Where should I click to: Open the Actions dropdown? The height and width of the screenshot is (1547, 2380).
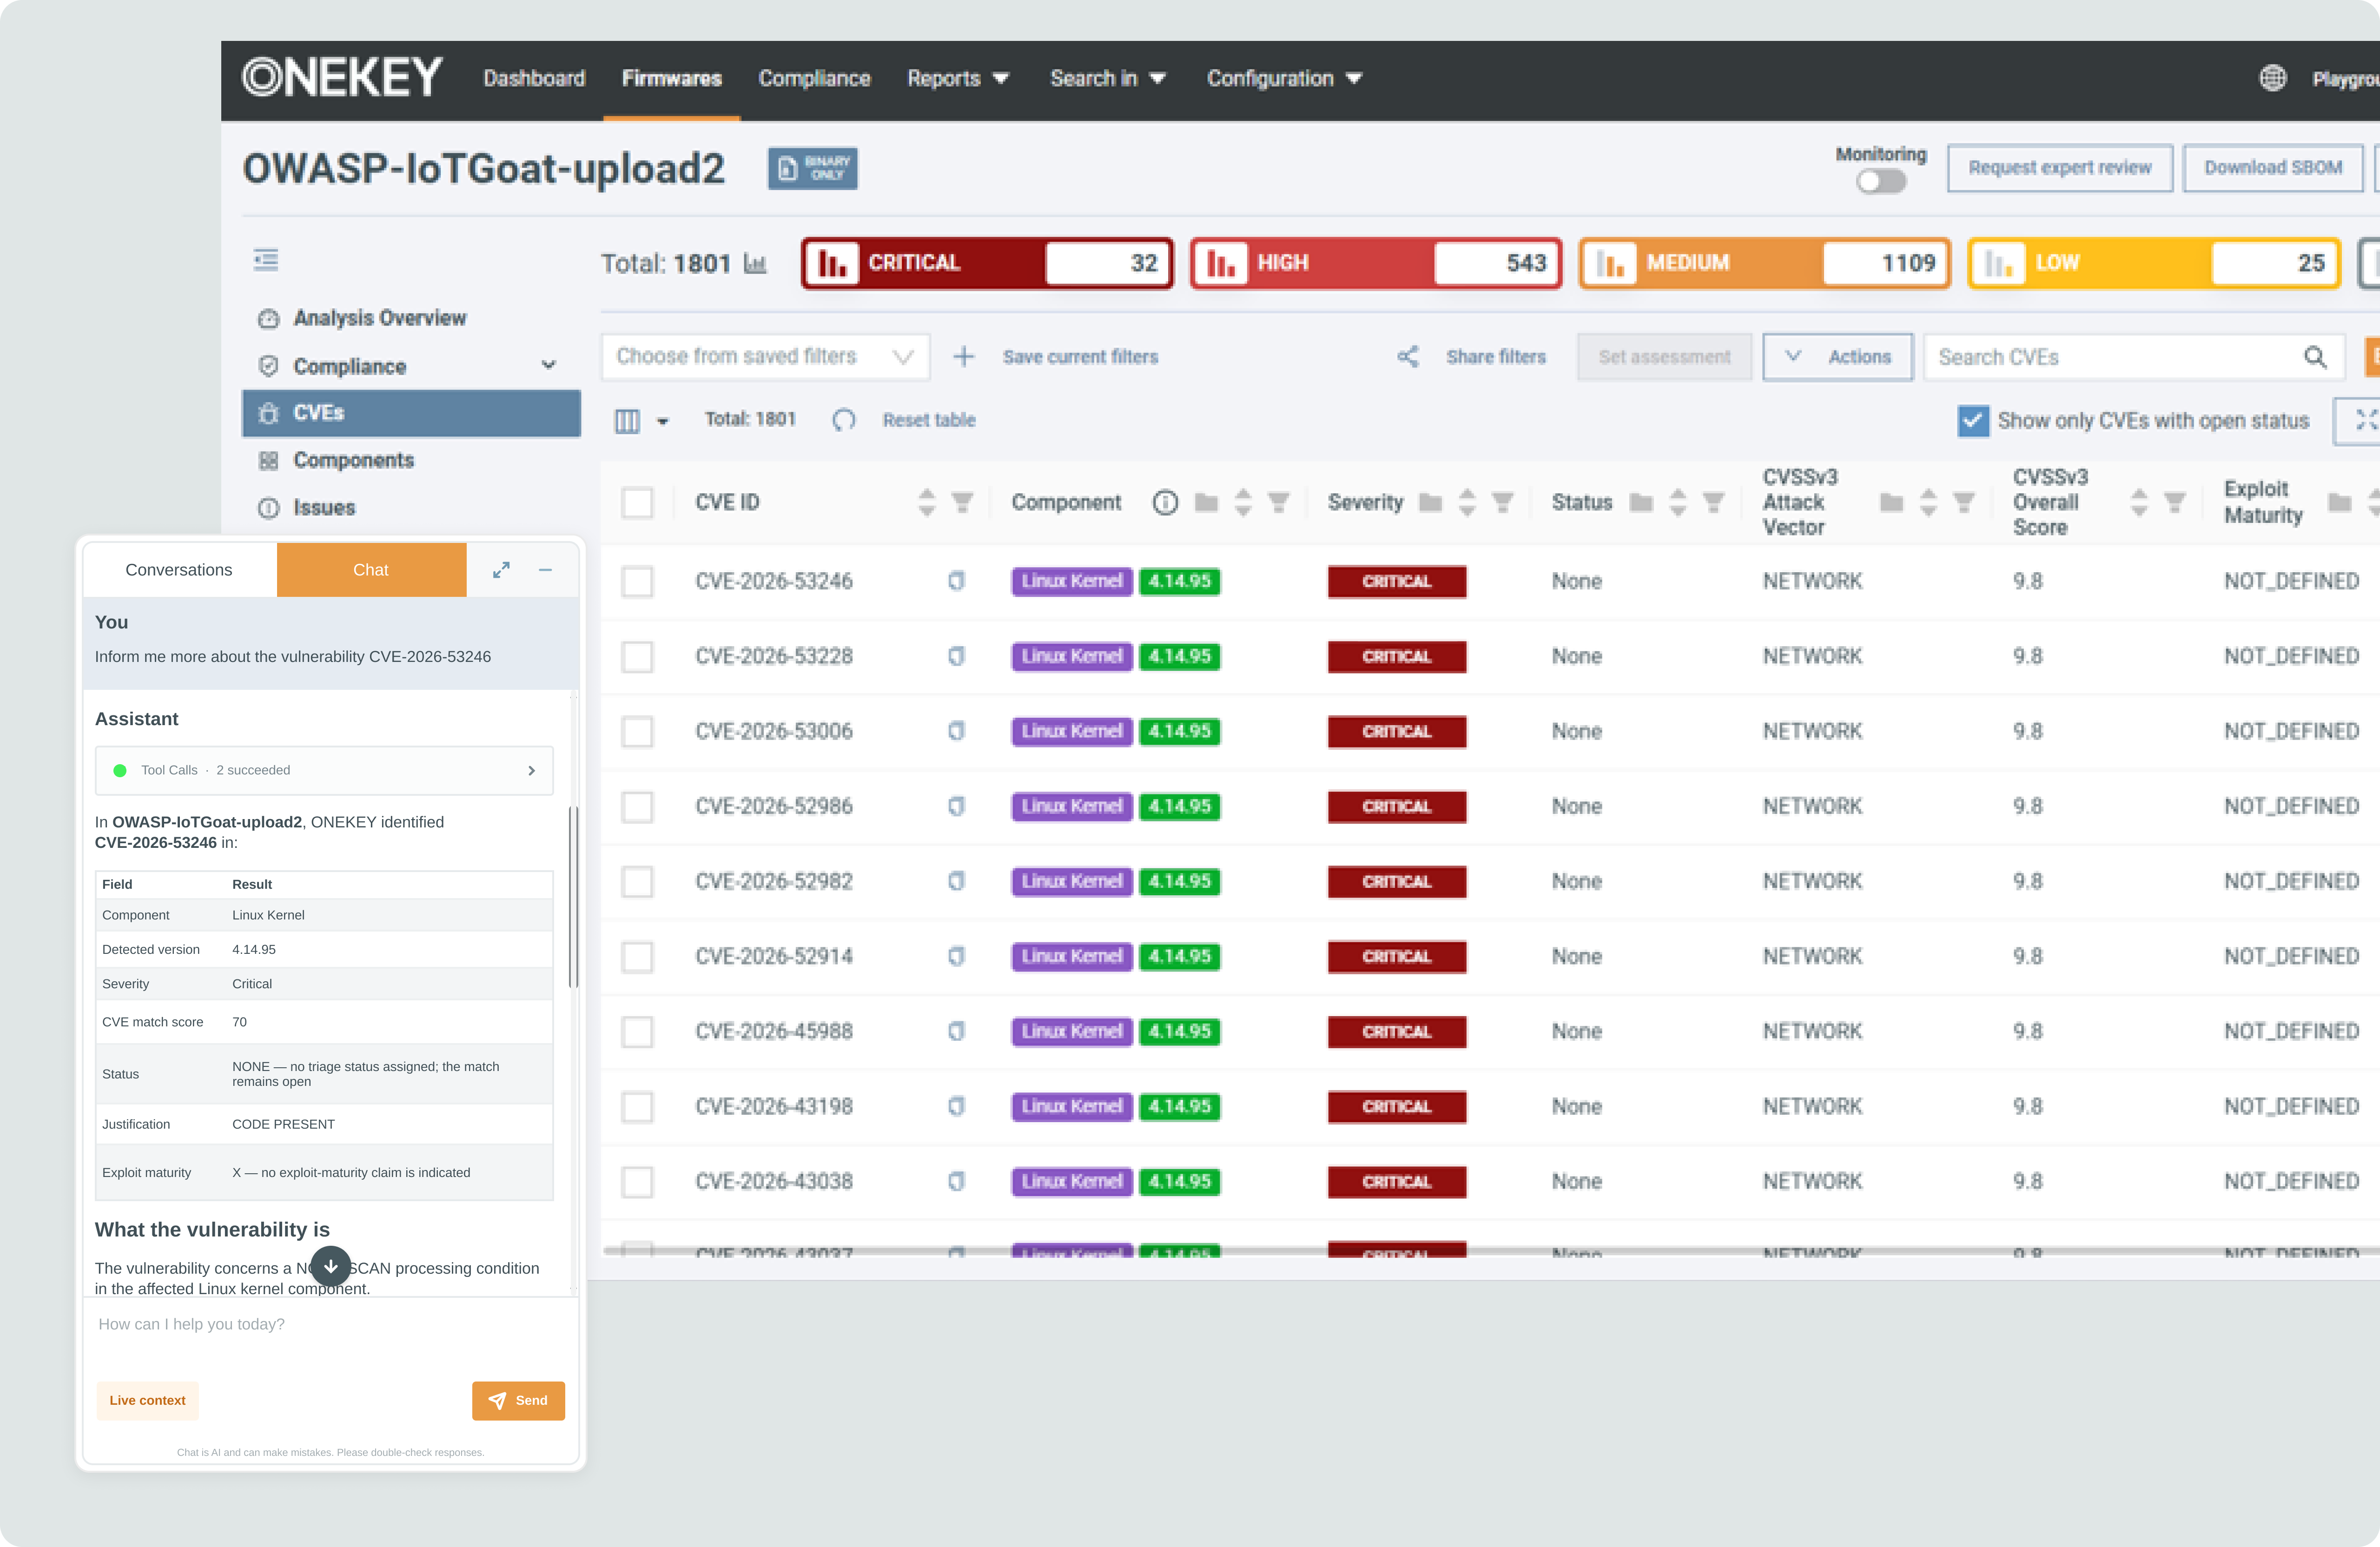coord(1837,357)
